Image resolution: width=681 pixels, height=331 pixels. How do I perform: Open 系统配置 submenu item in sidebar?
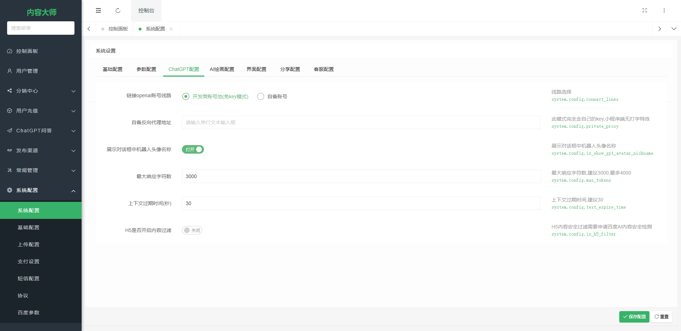(41, 210)
